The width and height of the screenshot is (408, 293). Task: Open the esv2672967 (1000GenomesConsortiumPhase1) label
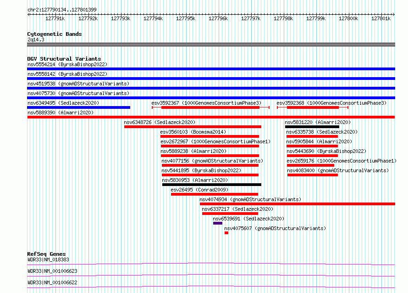click(215, 141)
